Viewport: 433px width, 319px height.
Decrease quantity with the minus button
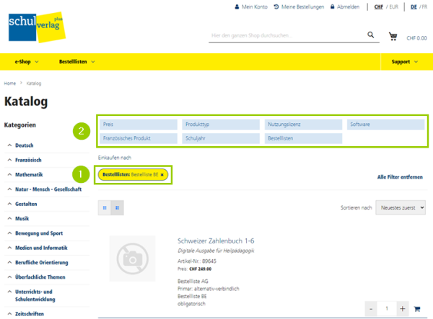373,308
